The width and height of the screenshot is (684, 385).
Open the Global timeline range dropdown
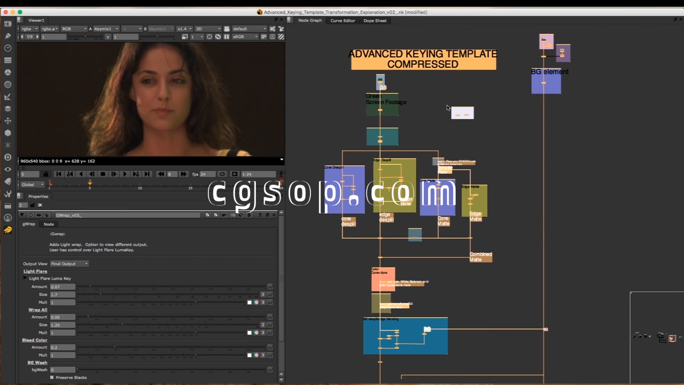tap(32, 184)
